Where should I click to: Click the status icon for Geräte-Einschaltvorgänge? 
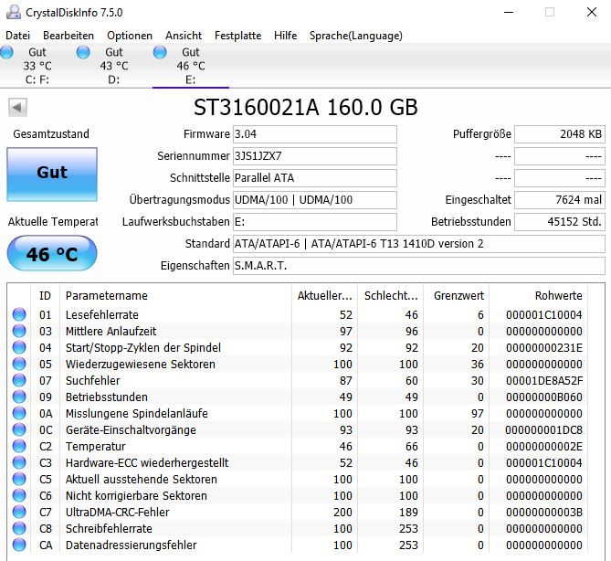coord(19,429)
